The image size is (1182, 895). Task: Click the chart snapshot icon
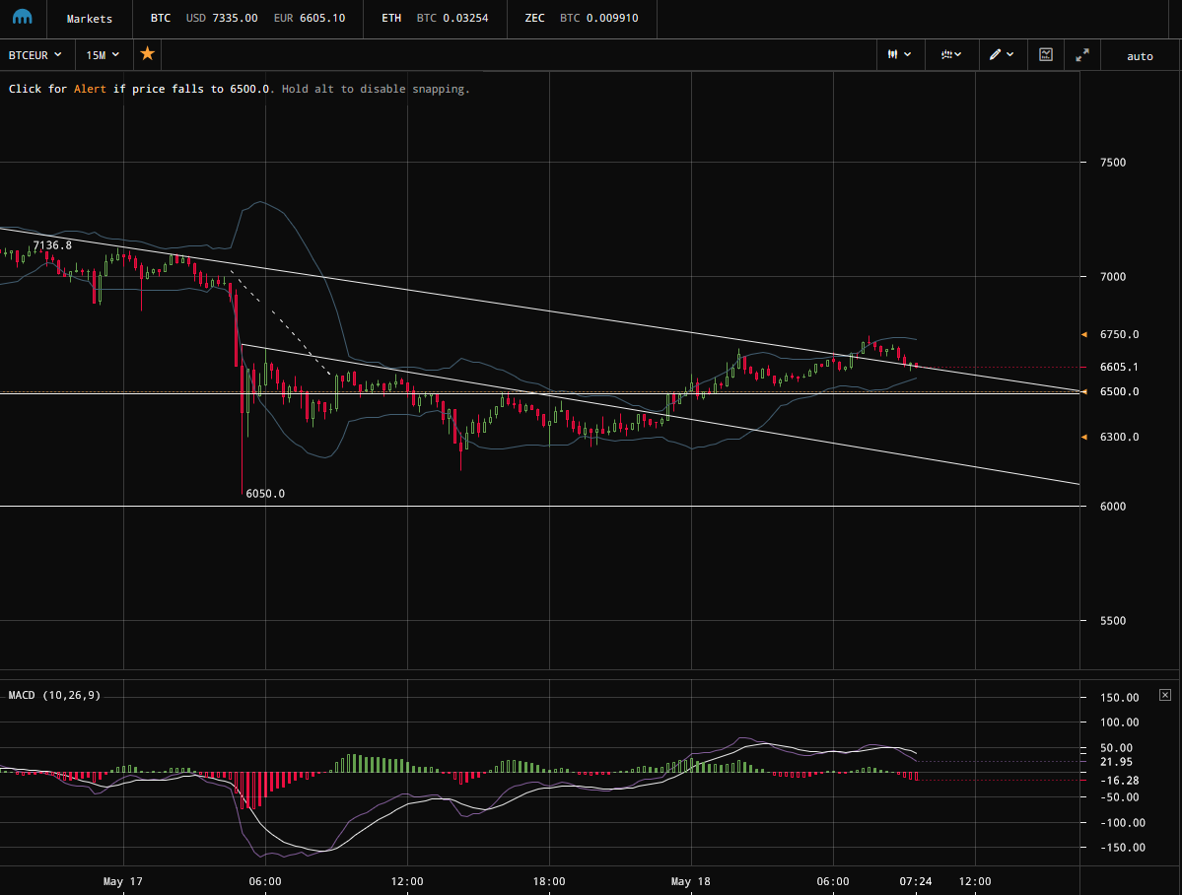(x=1046, y=55)
